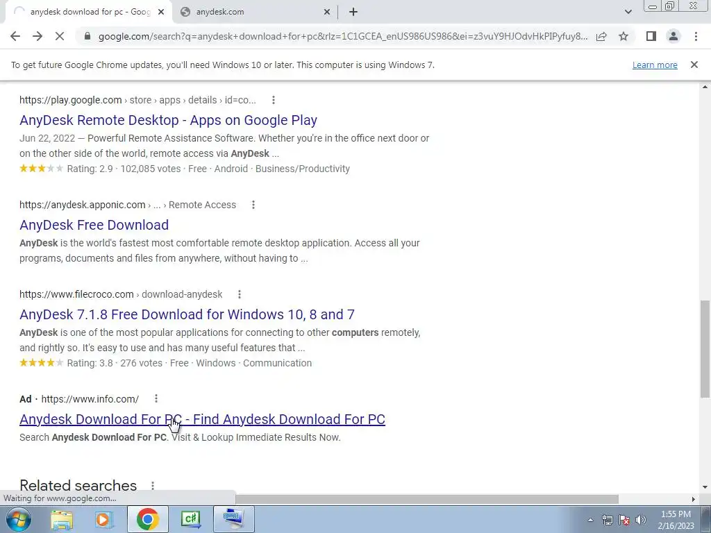Open Learn more link about Chrome updates
711x533 pixels.
pyautogui.click(x=655, y=65)
